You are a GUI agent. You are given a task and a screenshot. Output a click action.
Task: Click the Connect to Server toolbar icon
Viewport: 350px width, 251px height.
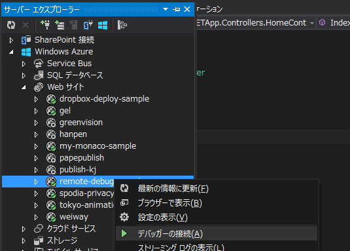pos(60,25)
